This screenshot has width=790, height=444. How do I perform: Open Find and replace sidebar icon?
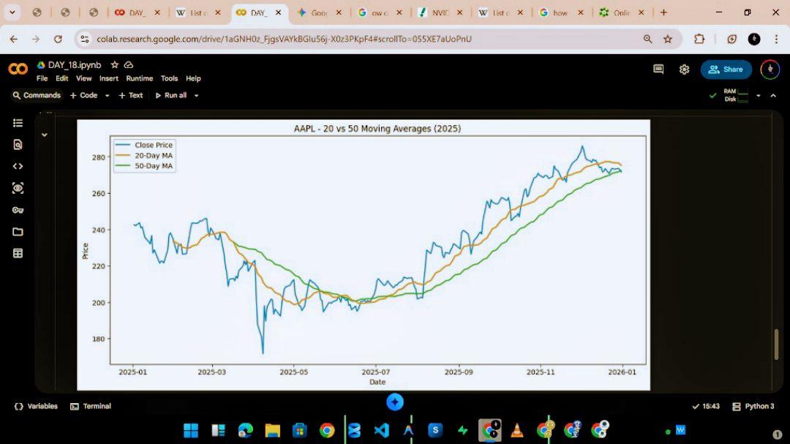18,145
